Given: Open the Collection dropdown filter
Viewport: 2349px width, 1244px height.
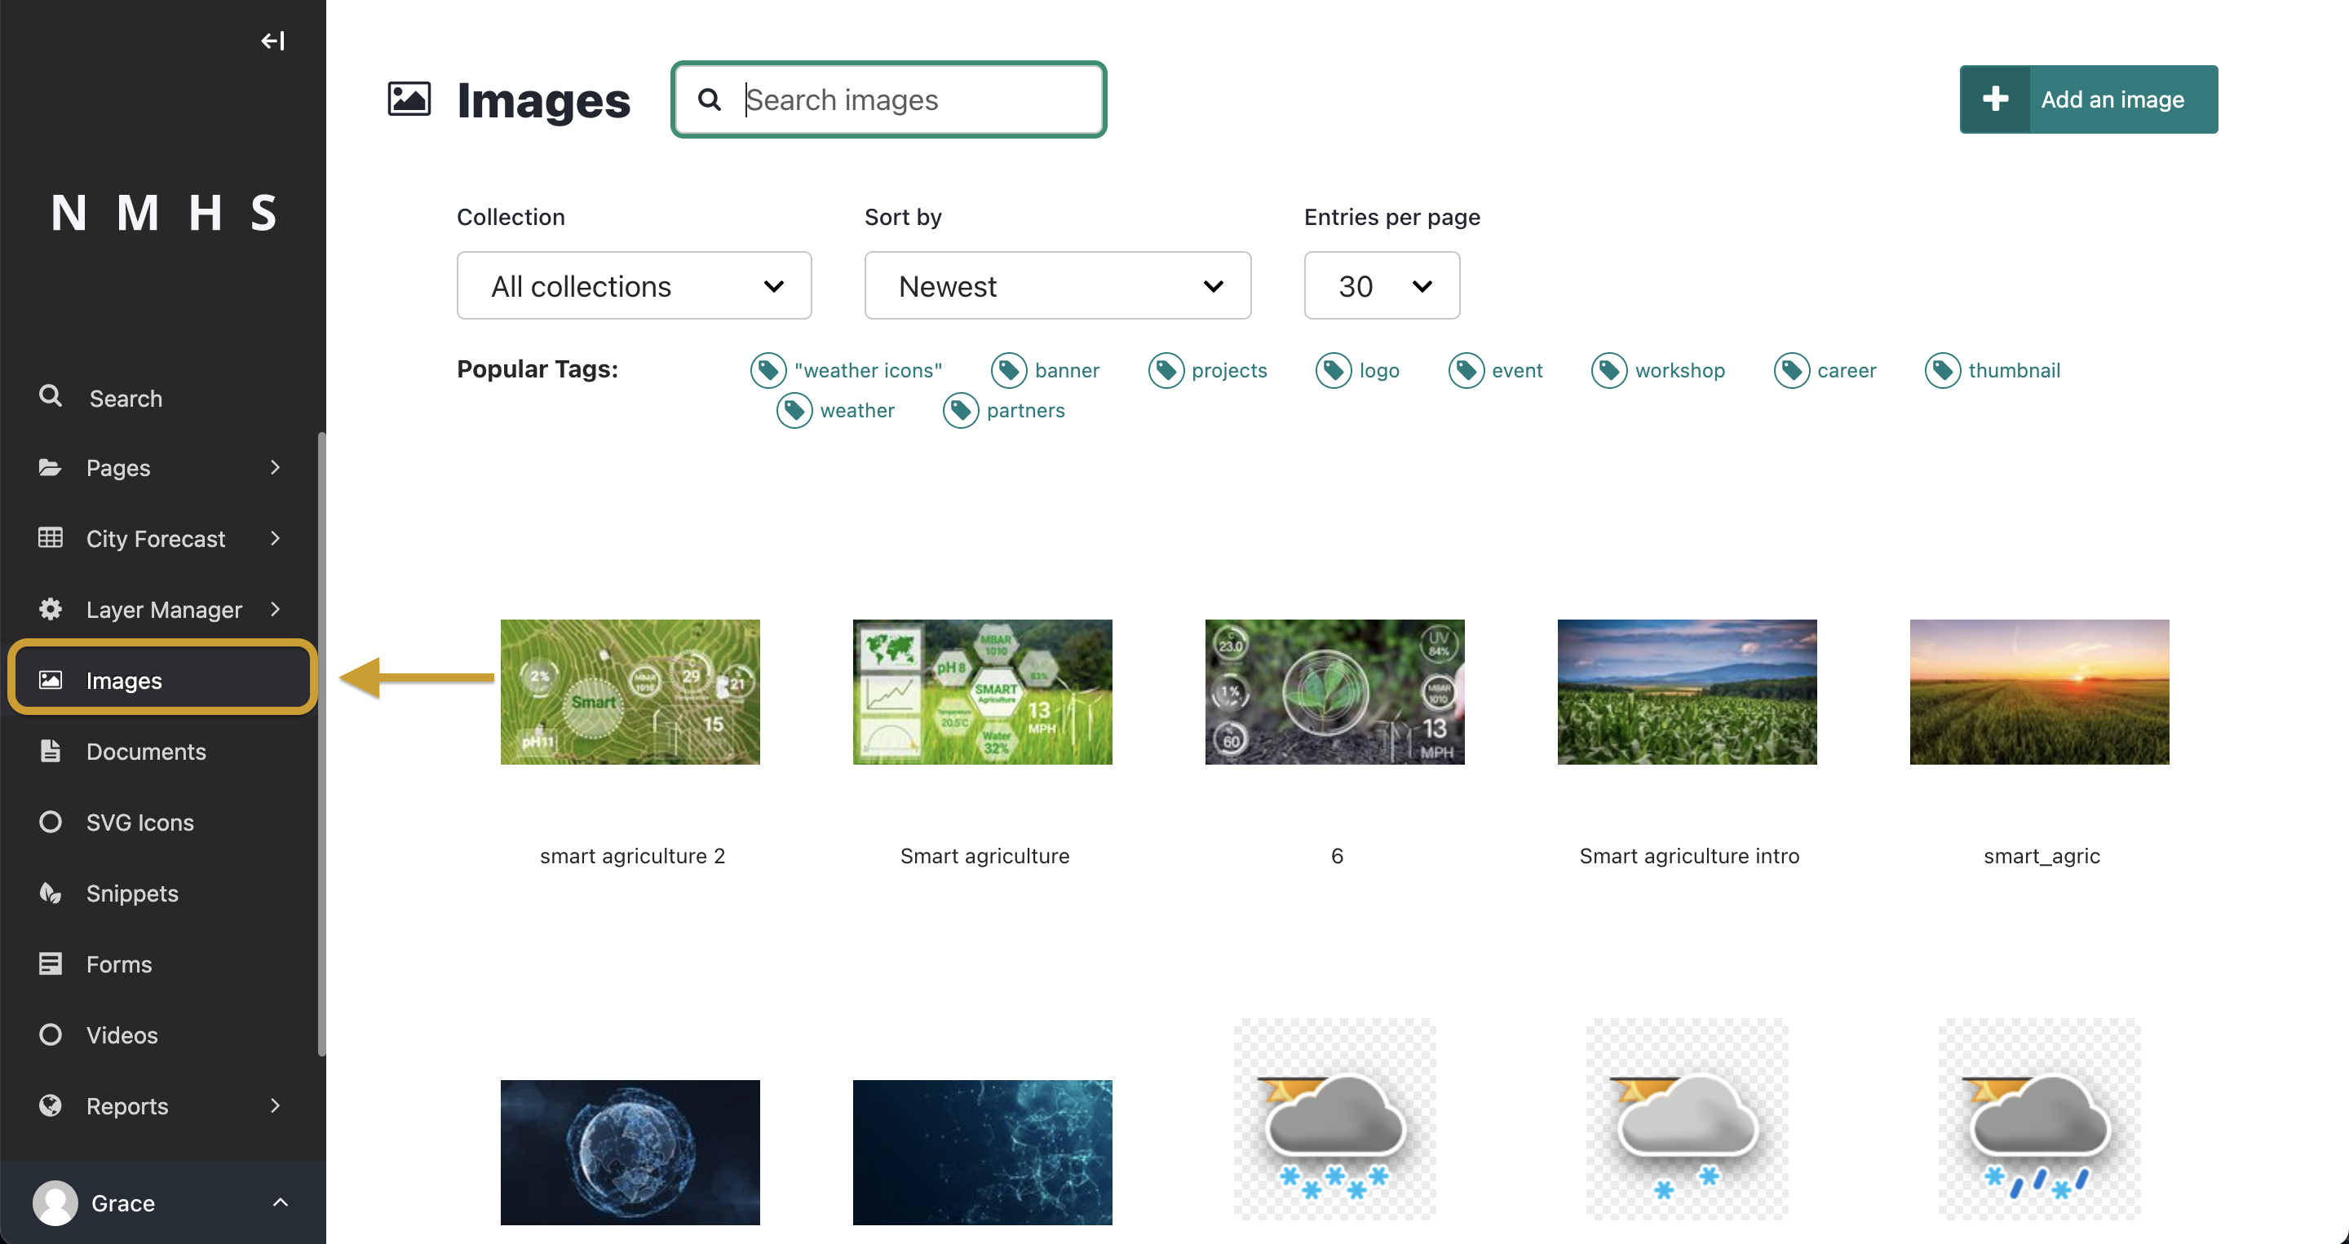Looking at the screenshot, I should click(x=634, y=286).
